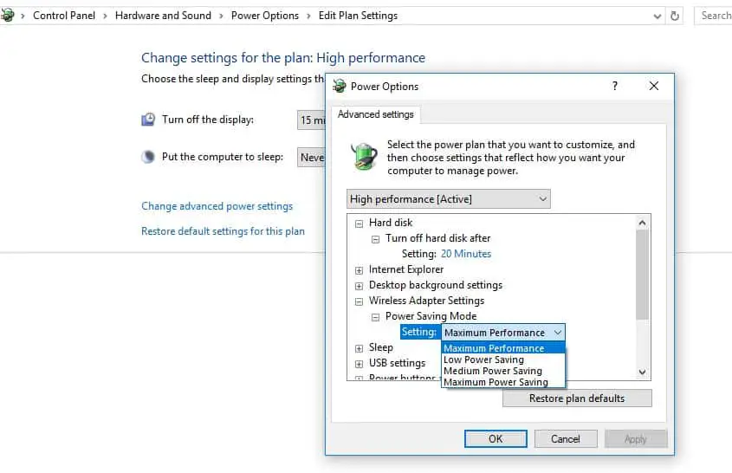Click the Power Options title bar icon

(x=340, y=87)
